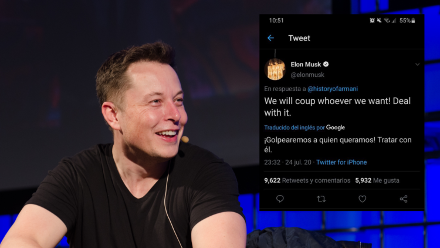This screenshot has width=440, height=248.
Task: Click the @elonmusk handle
Action: tap(307, 75)
